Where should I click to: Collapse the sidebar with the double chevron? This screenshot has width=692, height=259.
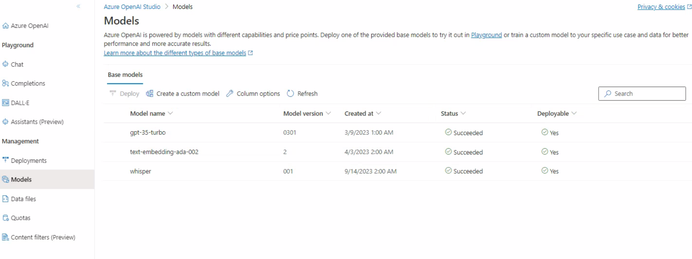(x=79, y=6)
